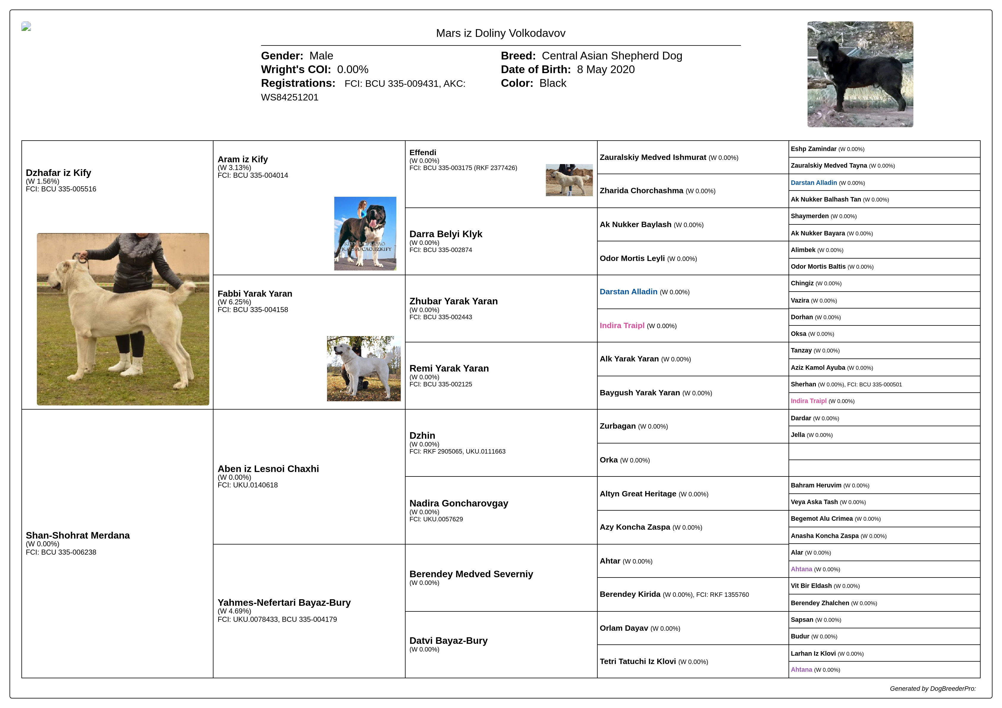This screenshot has height=708, width=1002.
Task: Click the broken logo image icon
Action: coord(26,27)
